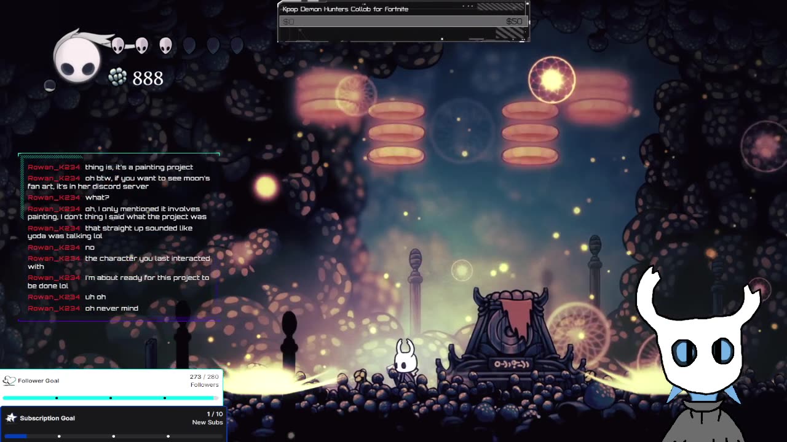Click the chat message 'uh oh'

coord(67,297)
